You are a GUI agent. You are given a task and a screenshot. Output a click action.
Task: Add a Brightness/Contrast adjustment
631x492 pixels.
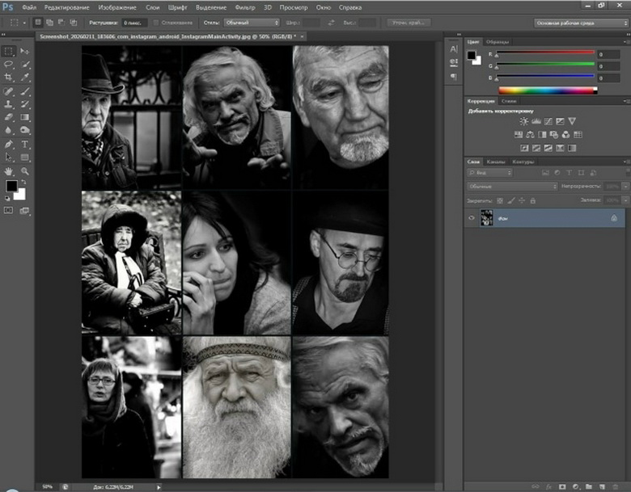click(524, 121)
